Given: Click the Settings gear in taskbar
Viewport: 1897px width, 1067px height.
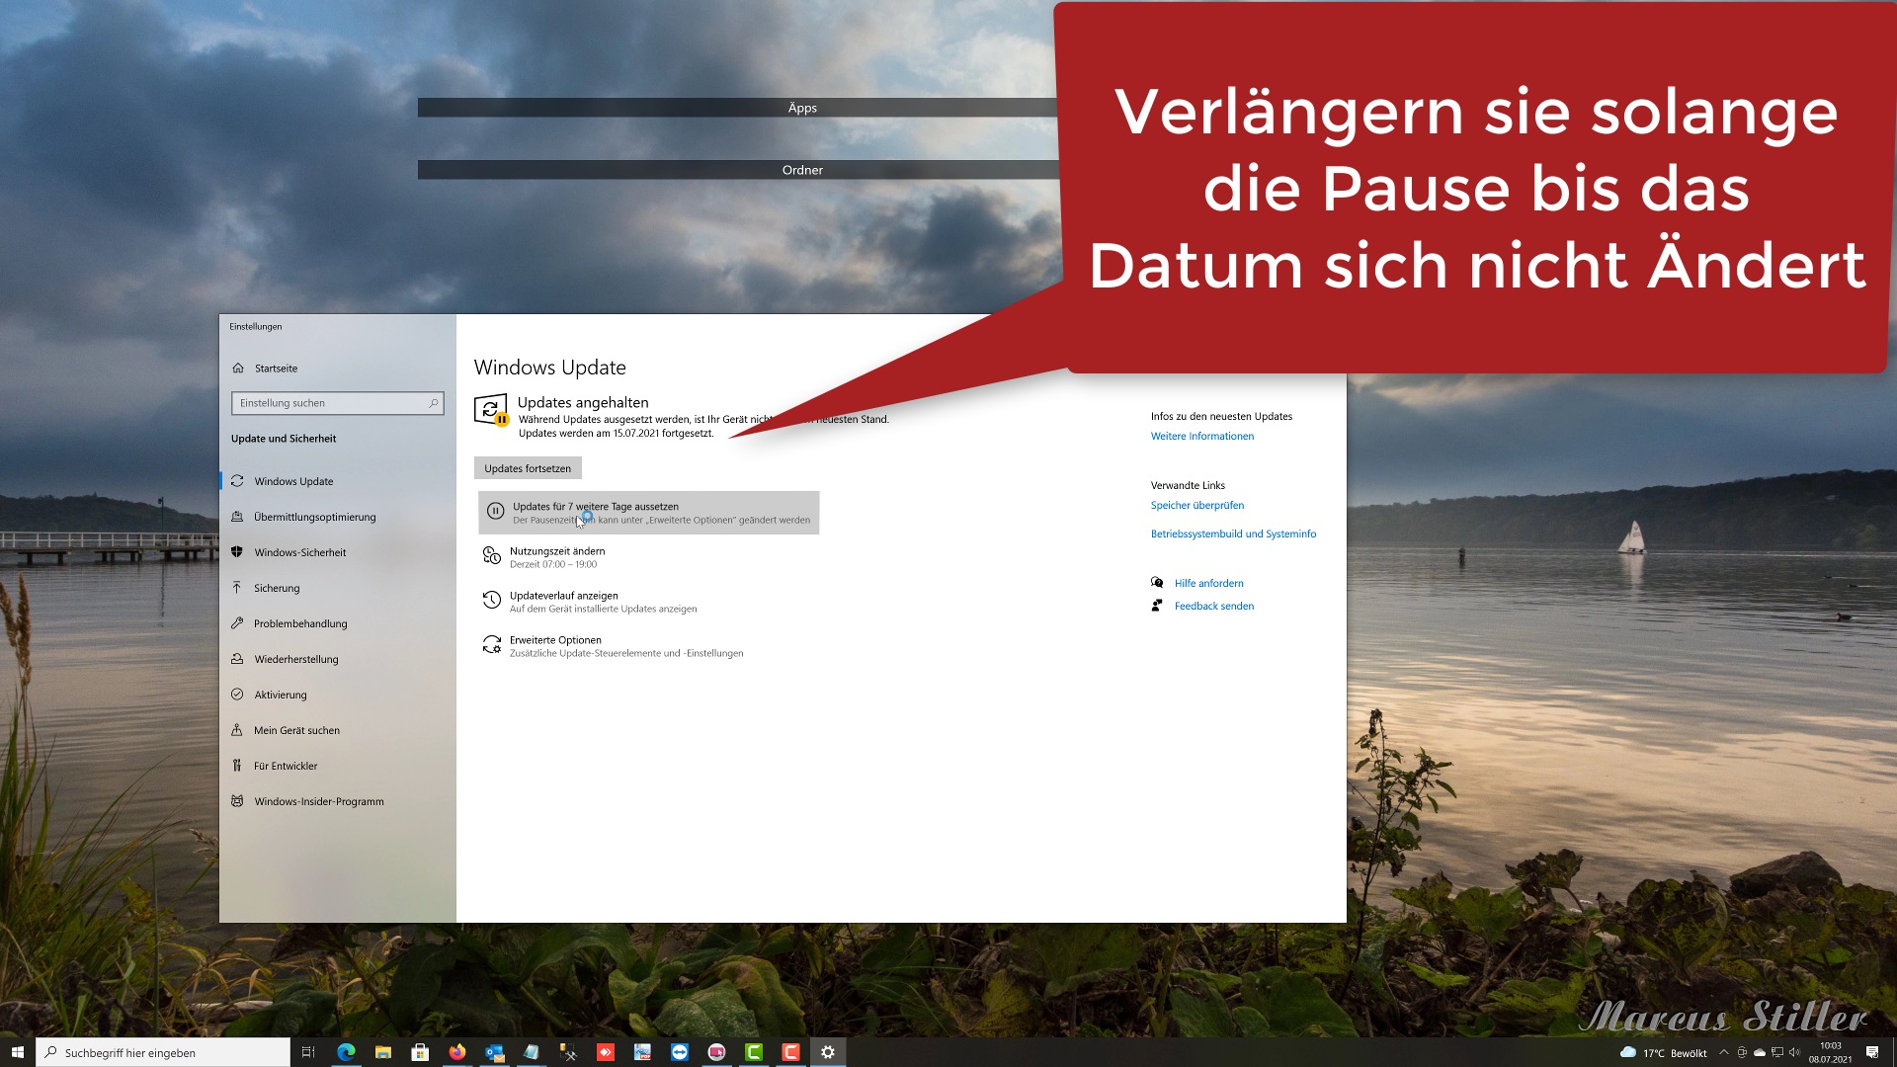Looking at the screenshot, I should [828, 1052].
